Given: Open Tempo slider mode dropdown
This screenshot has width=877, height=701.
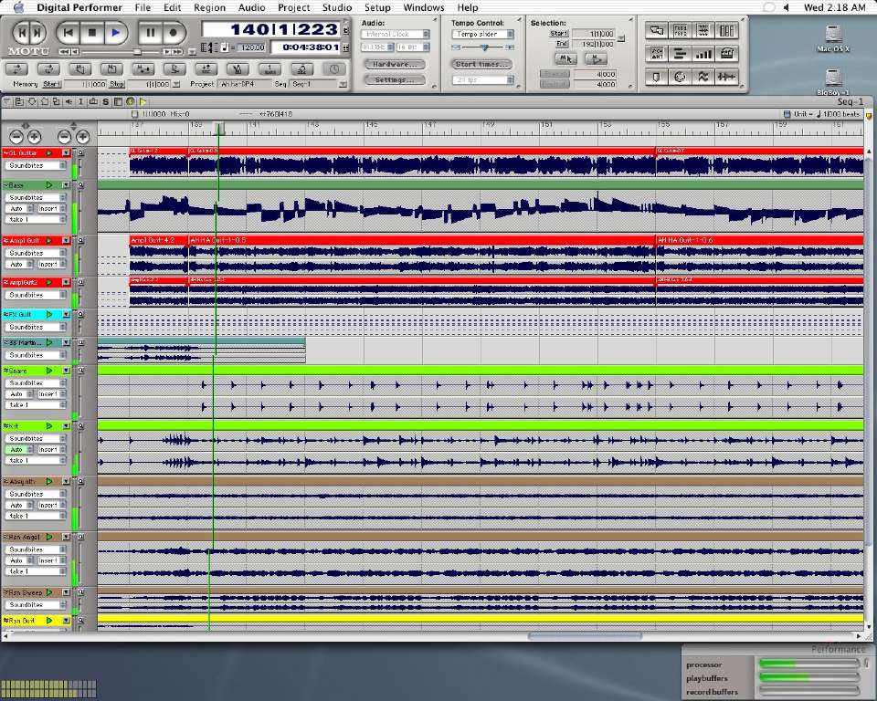Looking at the screenshot, I should pyautogui.click(x=482, y=34).
